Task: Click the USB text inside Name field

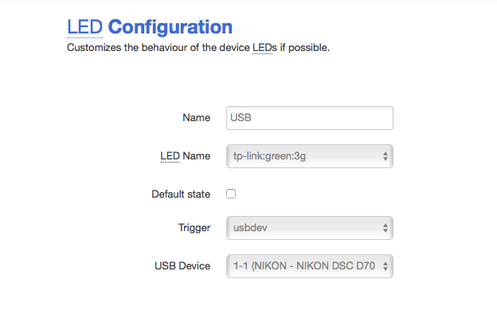Action: point(241,118)
